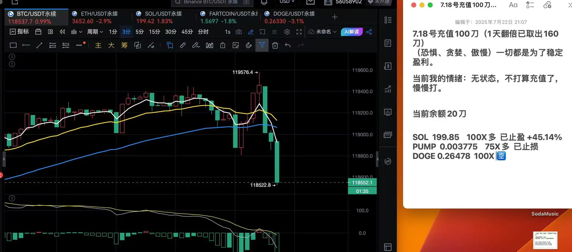Viewport: 572px width, 252px height.
Task: Click the blue share icon
Action: click(369, 32)
